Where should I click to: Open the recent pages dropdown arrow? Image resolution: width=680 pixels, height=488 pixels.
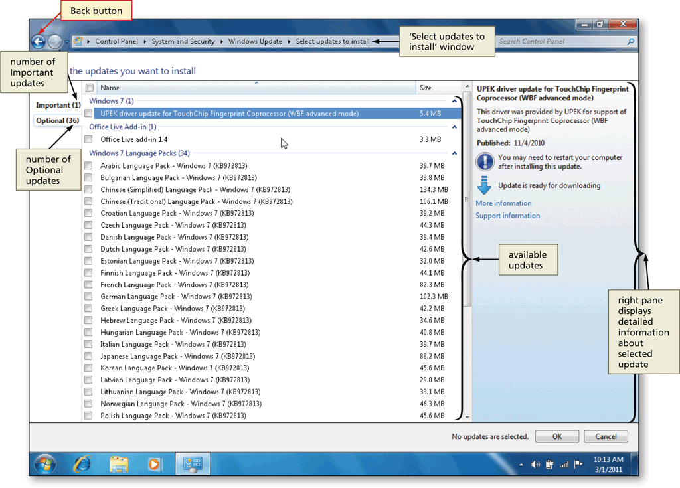pos(67,42)
